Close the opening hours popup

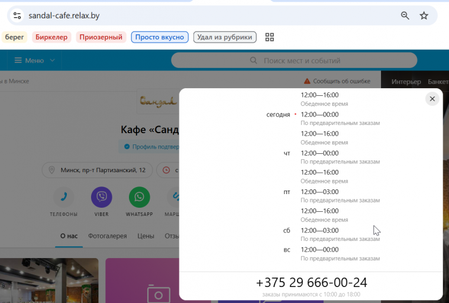pos(432,99)
